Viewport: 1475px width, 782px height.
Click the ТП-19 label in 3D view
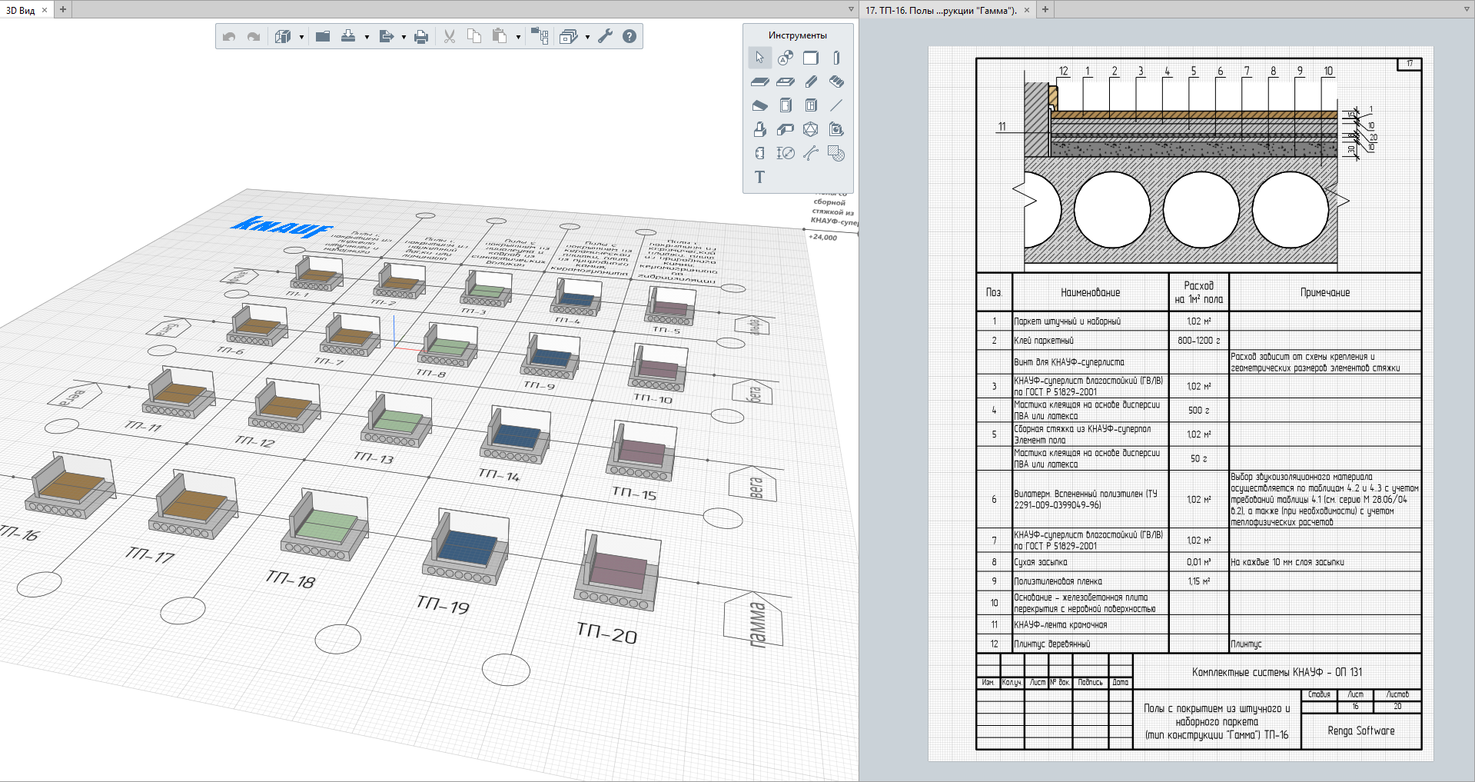[443, 604]
